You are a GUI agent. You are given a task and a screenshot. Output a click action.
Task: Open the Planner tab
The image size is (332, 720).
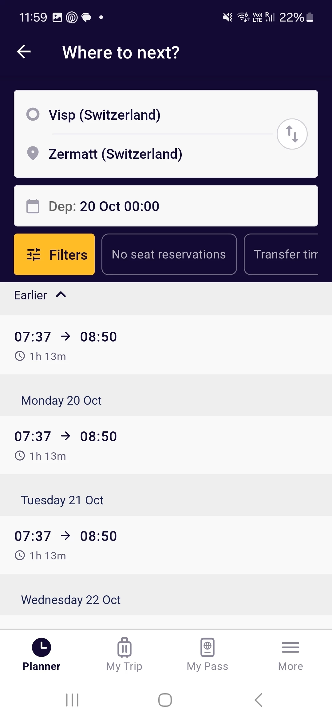coord(41,654)
